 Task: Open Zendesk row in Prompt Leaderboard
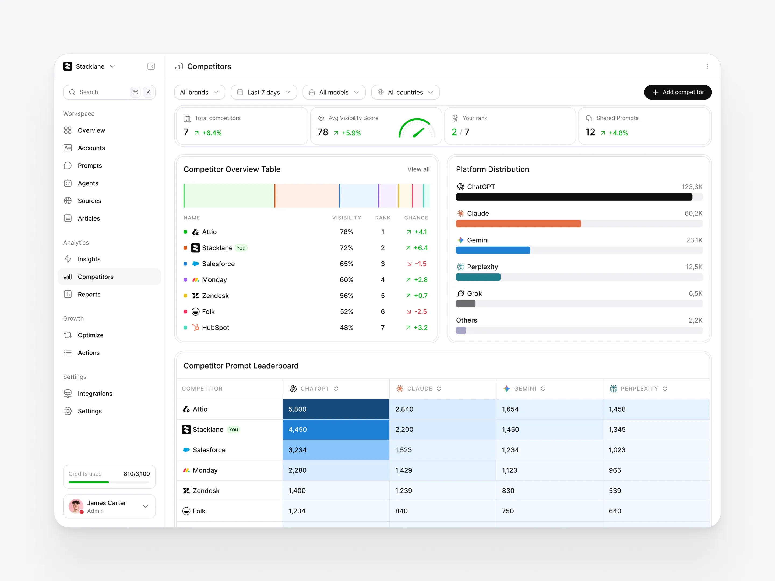coord(443,491)
